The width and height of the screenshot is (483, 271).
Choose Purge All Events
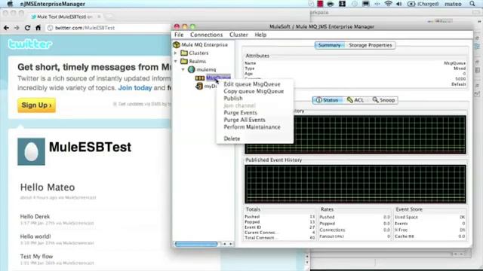click(245, 120)
